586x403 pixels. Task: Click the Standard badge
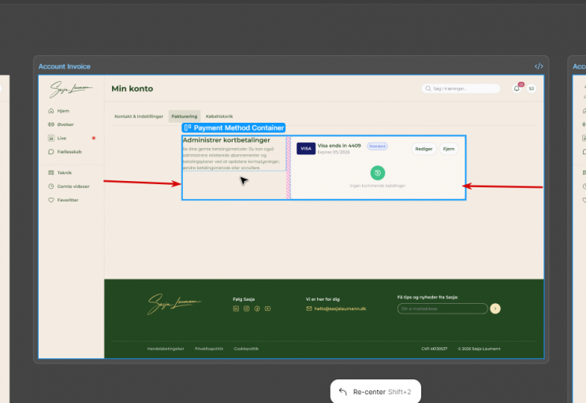point(377,146)
